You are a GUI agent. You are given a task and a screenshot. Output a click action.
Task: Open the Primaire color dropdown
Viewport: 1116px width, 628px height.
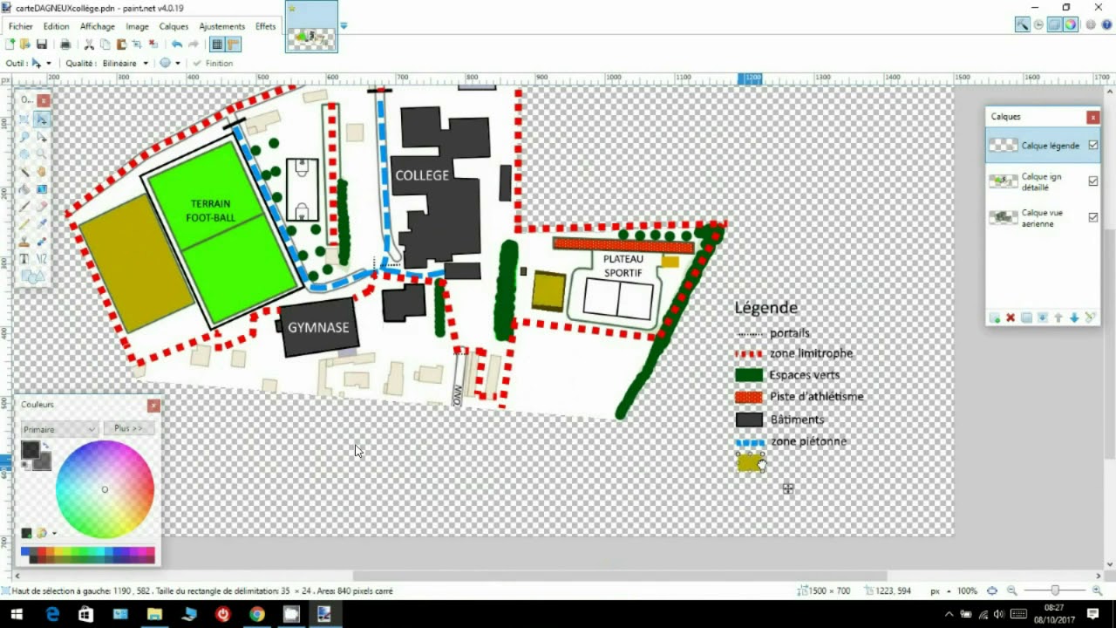tap(59, 428)
